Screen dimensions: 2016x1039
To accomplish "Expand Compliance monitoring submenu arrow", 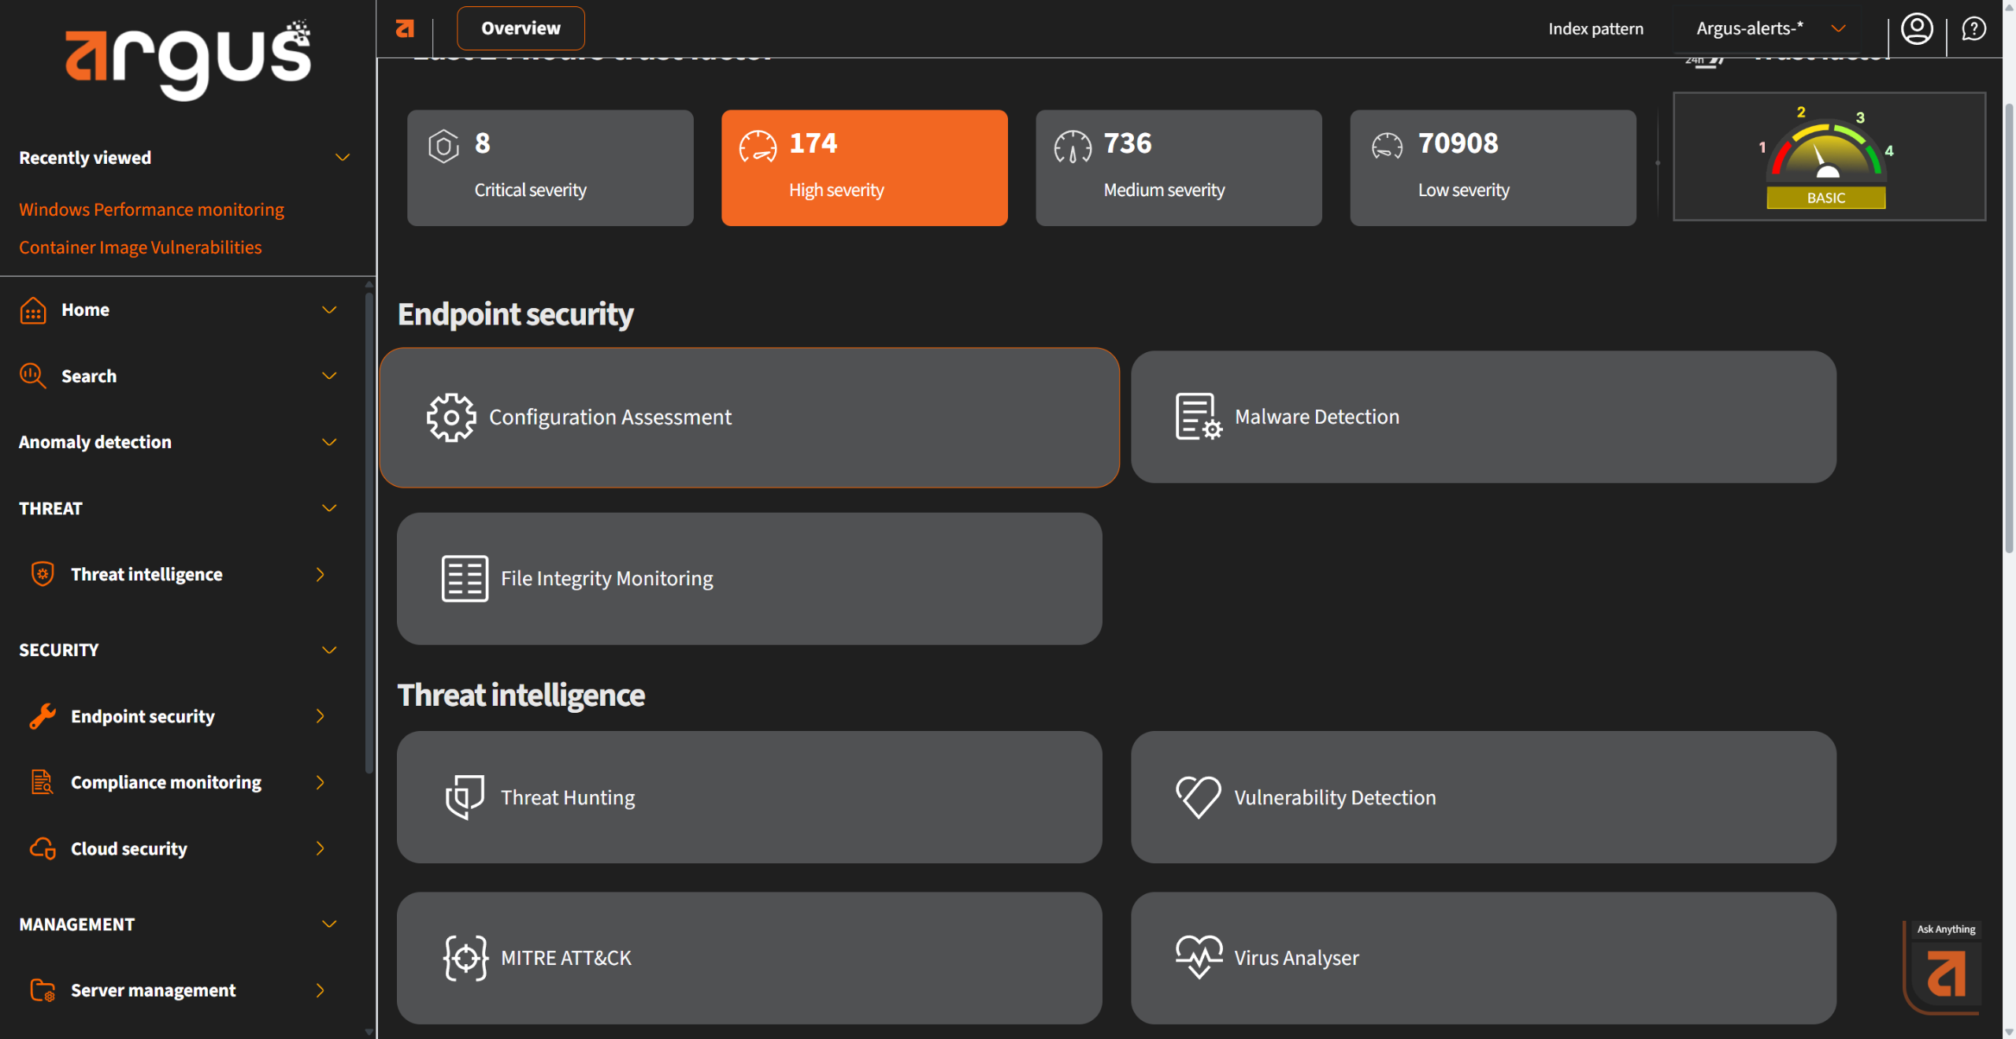I will tap(320, 782).
